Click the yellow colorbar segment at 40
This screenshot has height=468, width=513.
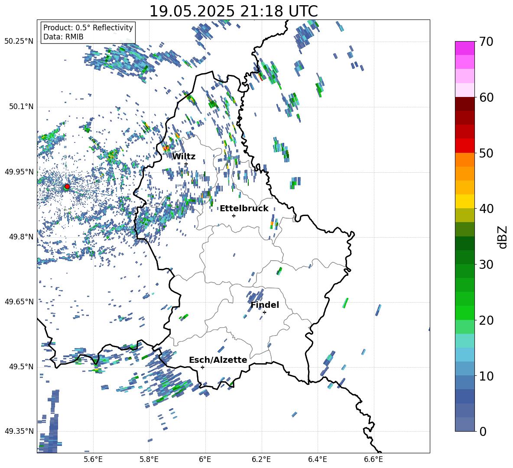(x=464, y=201)
